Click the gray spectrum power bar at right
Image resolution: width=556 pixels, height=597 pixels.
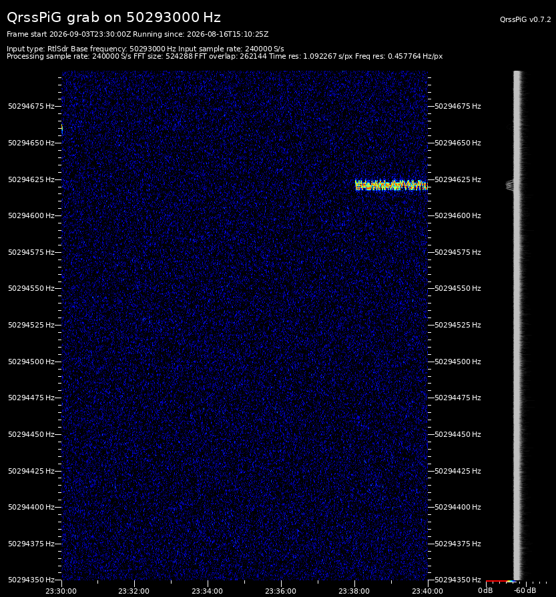click(517, 325)
